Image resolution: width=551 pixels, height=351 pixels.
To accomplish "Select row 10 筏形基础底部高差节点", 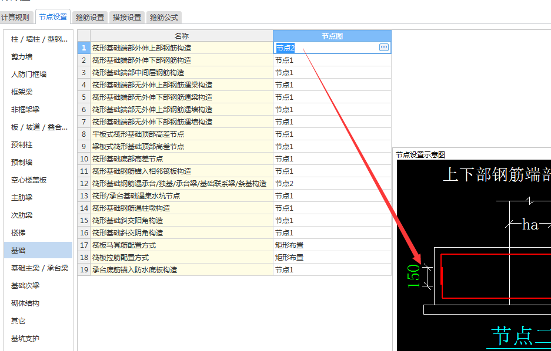I will pyautogui.click(x=182, y=158).
